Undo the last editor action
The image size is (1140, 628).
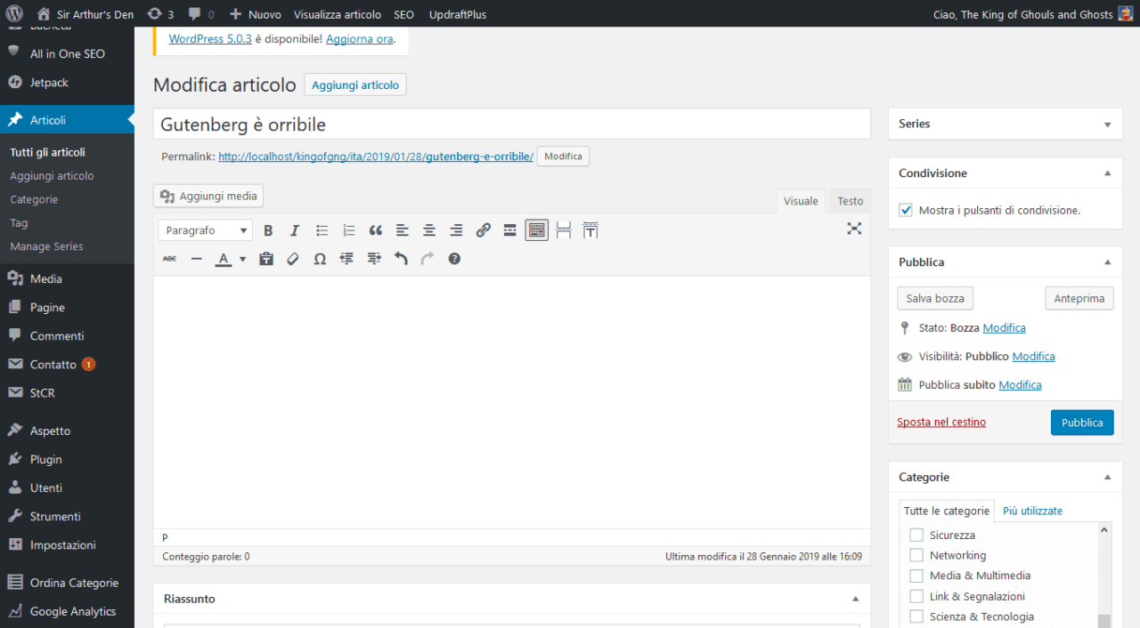click(401, 259)
